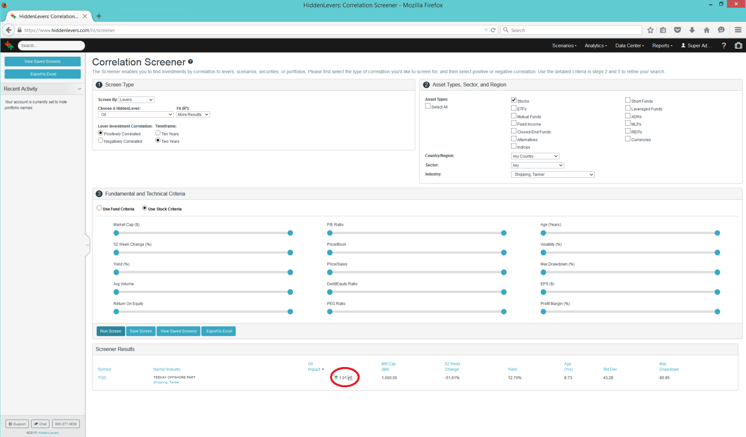Collapse the Recent Activity panel
Image resolution: width=746 pixels, height=437 pixels.
tap(79, 89)
